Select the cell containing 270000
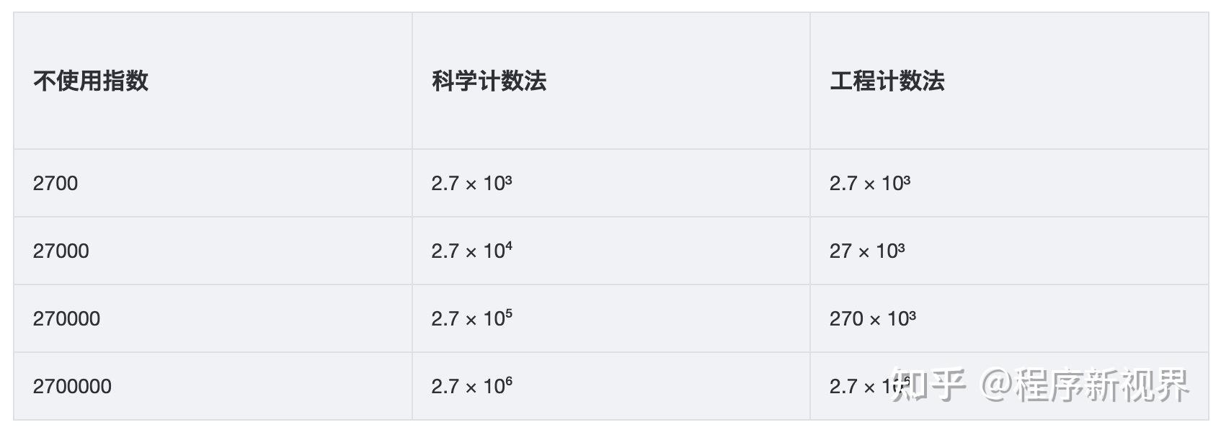 (x=213, y=318)
